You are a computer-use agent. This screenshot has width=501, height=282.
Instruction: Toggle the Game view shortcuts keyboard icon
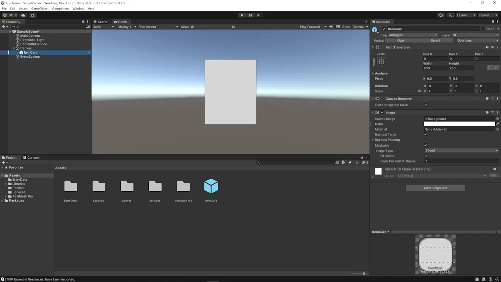338,27
